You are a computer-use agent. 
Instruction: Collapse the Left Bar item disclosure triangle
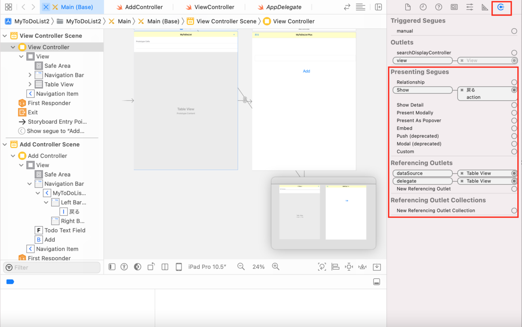[x=46, y=202]
